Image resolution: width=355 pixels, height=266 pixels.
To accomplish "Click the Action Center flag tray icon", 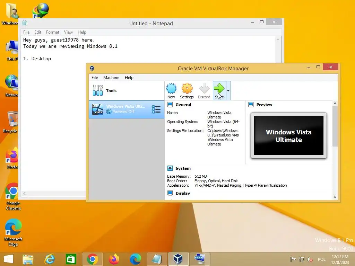I will (293, 259).
